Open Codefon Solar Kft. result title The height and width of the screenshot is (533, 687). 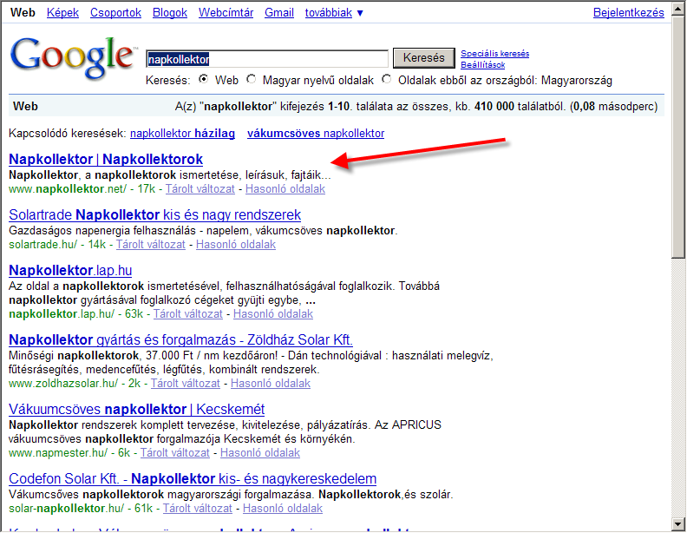(x=193, y=478)
